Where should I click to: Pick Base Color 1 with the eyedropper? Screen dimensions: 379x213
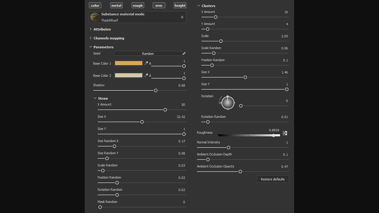146,63
